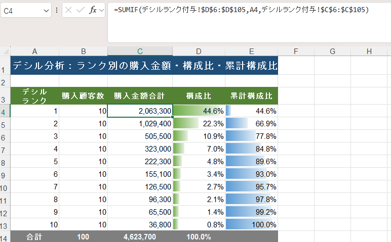Click the Insert Function fx icon

point(93,10)
